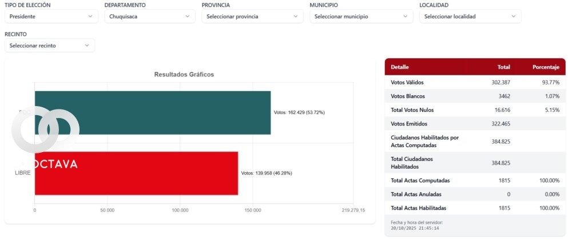Viewport: 572px width, 240px height.
Task: Click the chevron arrow in Seleccionar localidad
Action: click(x=513, y=17)
